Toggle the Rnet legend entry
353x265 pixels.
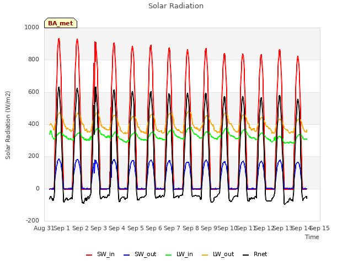(255, 254)
